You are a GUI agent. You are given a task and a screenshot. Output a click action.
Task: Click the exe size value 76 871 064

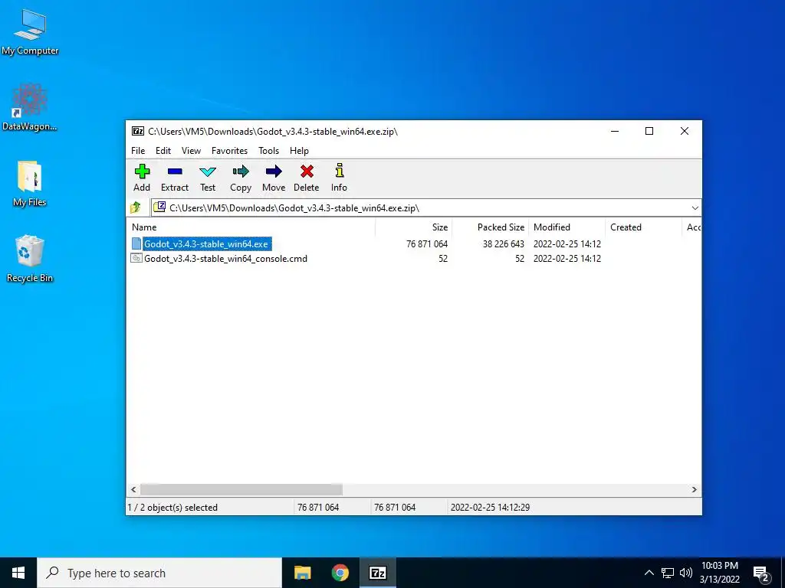pyautogui.click(x=426, y=244)
